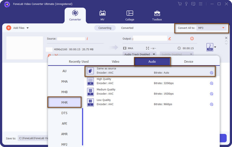Click the source info icon
This screenshot has height=147, width=232.
87,39
